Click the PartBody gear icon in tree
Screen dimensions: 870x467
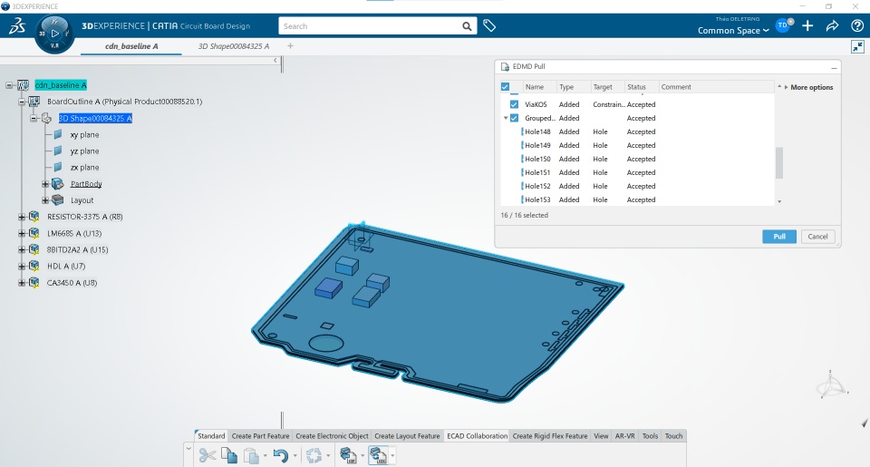57,184
